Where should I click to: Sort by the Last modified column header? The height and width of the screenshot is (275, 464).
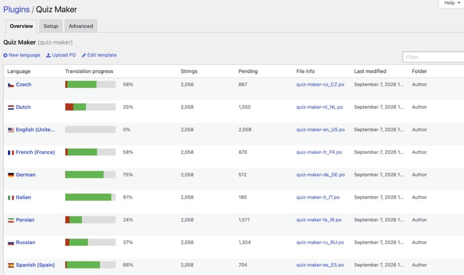(370, 71)
